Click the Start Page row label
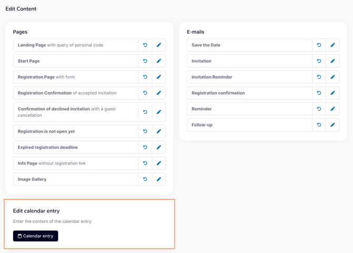The width and height of the screenshot is (353, 253). click(29, 61)
